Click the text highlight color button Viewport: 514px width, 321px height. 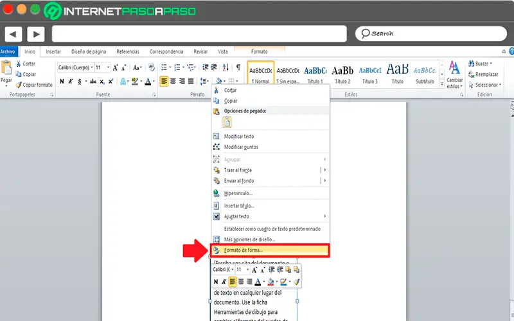[x=135, y=82]
